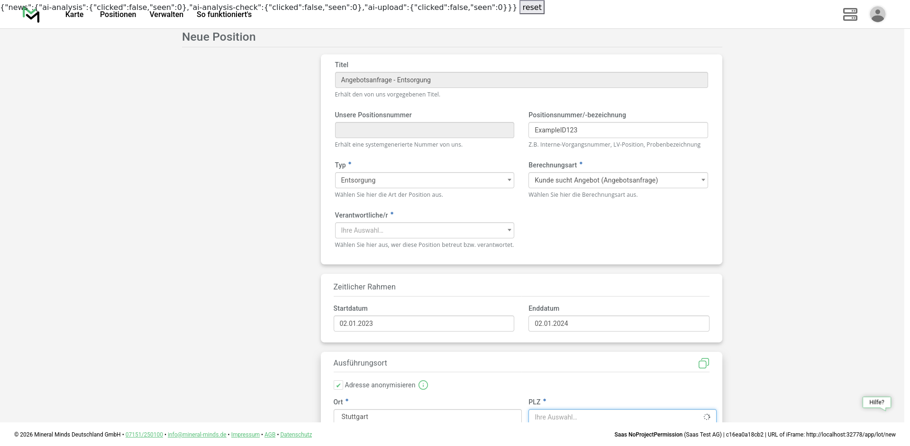Open the server stack icon in header
Image resolution: width=910 pixels, height=446 pixels.
pos(850,14)
